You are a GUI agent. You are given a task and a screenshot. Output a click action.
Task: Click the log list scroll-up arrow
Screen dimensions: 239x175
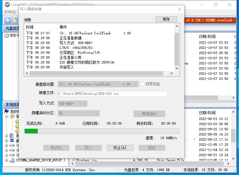177,26
